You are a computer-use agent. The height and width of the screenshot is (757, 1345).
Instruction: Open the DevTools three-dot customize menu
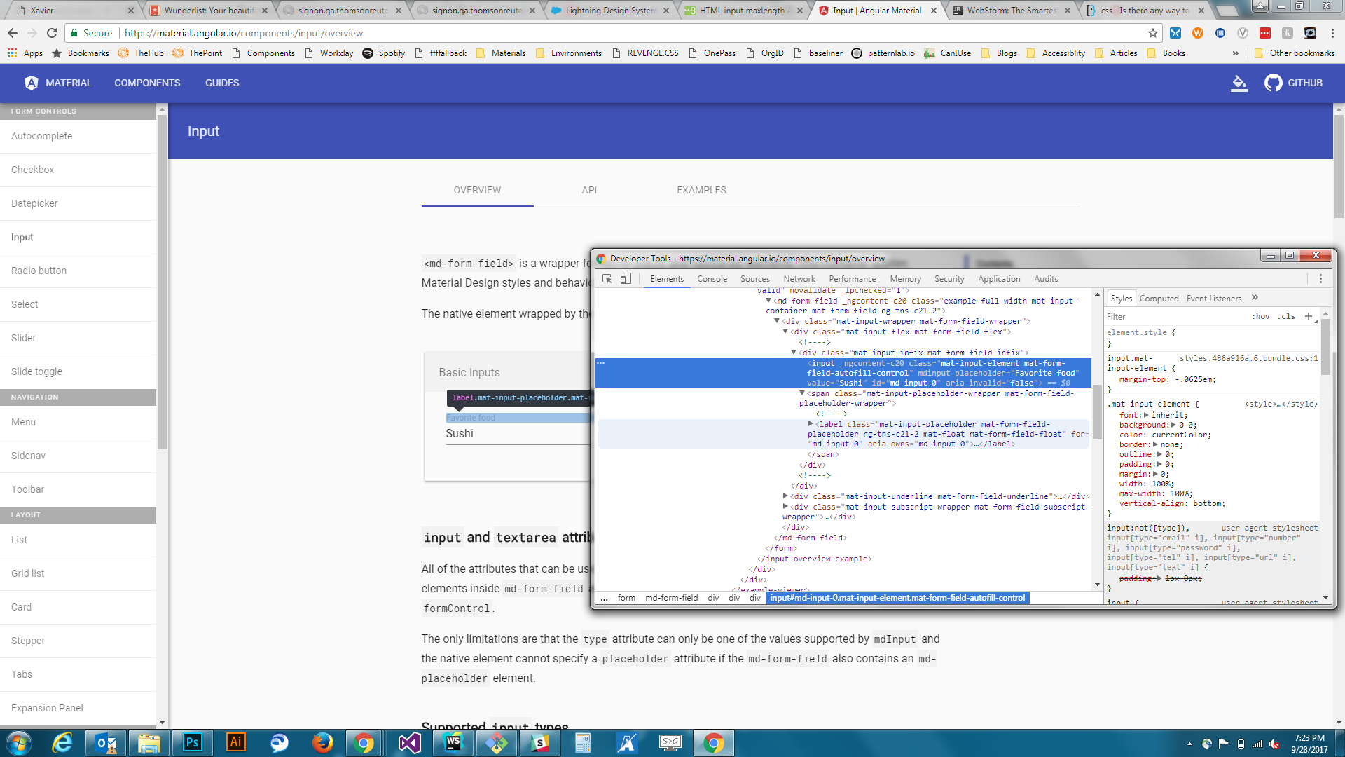click(x=1320, y=278)
